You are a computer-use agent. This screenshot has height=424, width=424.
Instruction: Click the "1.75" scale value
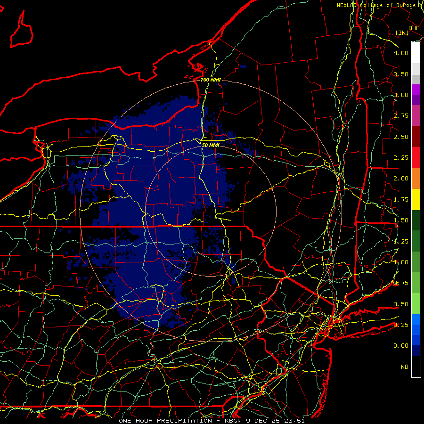click(x=401, y=200)
